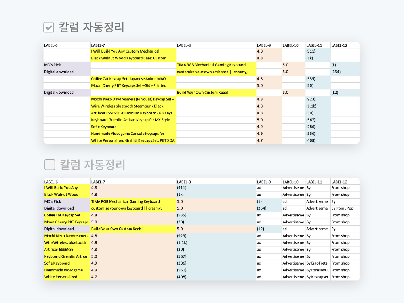Screen dimensions: 404x303
Task: Select '(408)' cell in the first table
Action: 318,140
